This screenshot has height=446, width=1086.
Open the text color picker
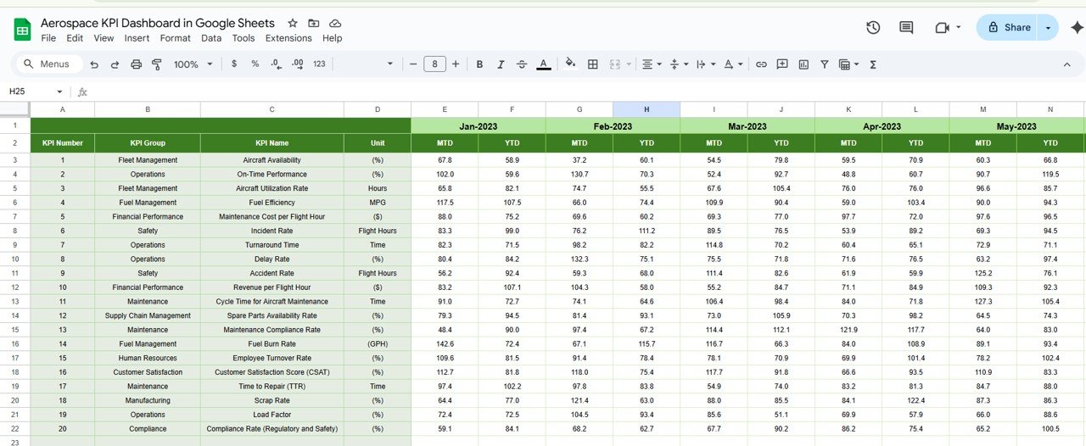click(543, 64)
